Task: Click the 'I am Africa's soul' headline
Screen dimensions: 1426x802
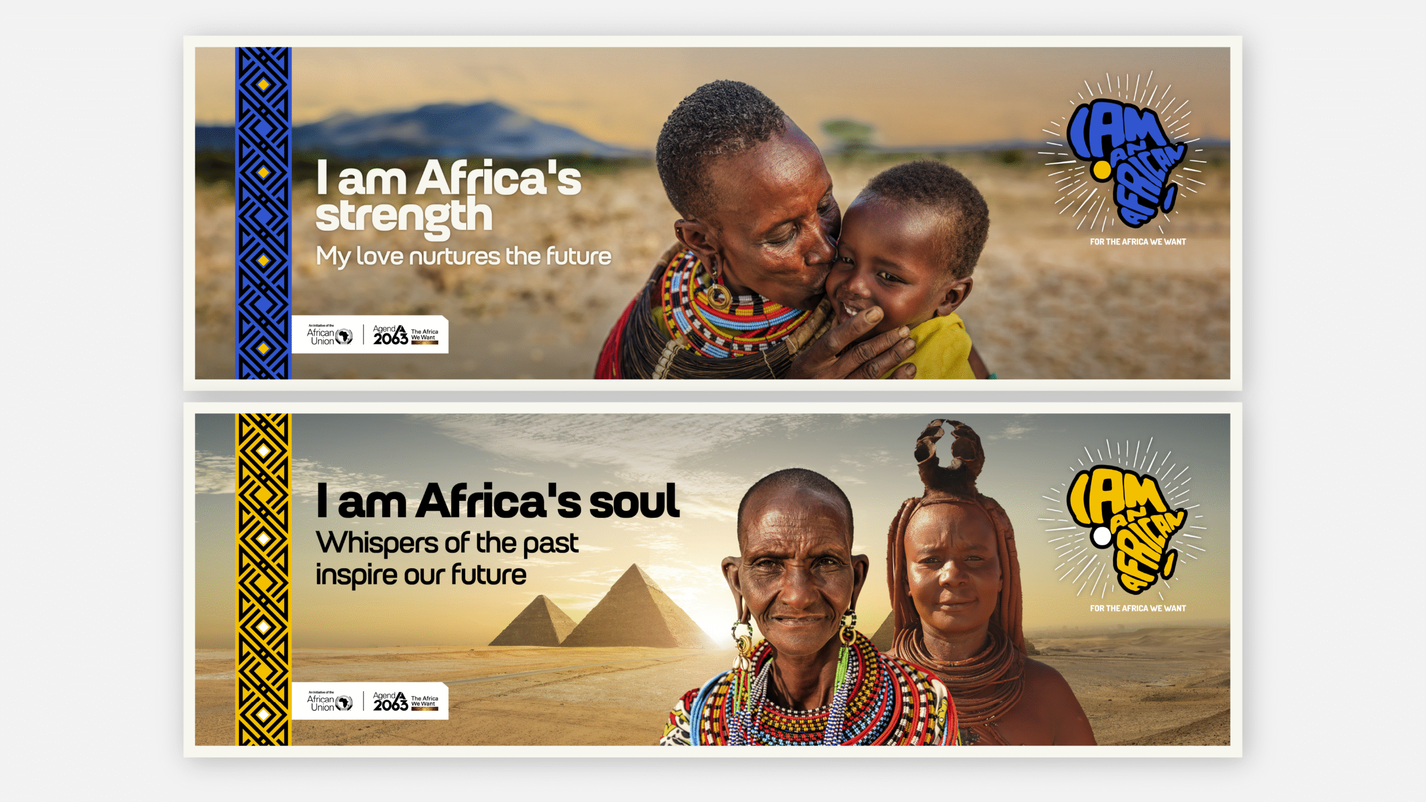Action: 497,501
